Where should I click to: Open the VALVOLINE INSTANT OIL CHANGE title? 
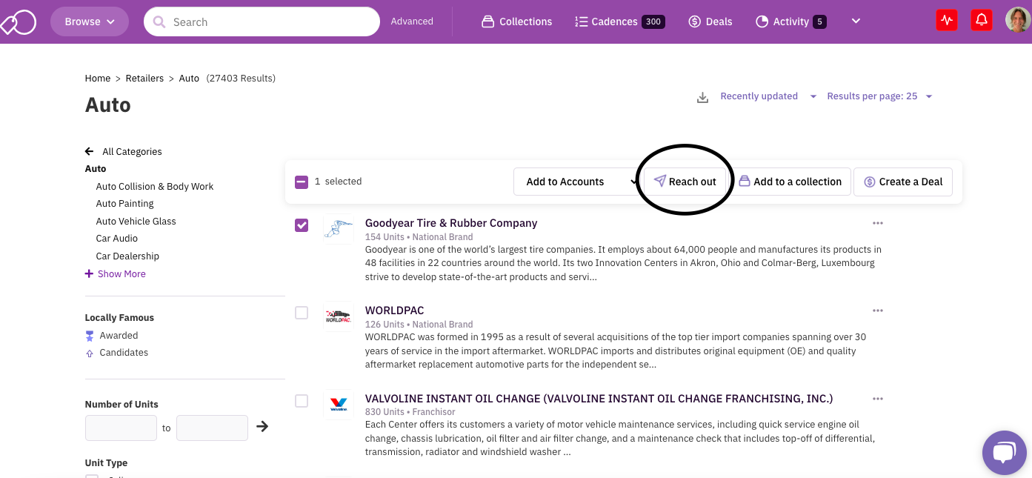click(599, 399)
